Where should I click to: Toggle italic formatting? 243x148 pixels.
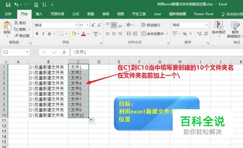pos(43,34)
